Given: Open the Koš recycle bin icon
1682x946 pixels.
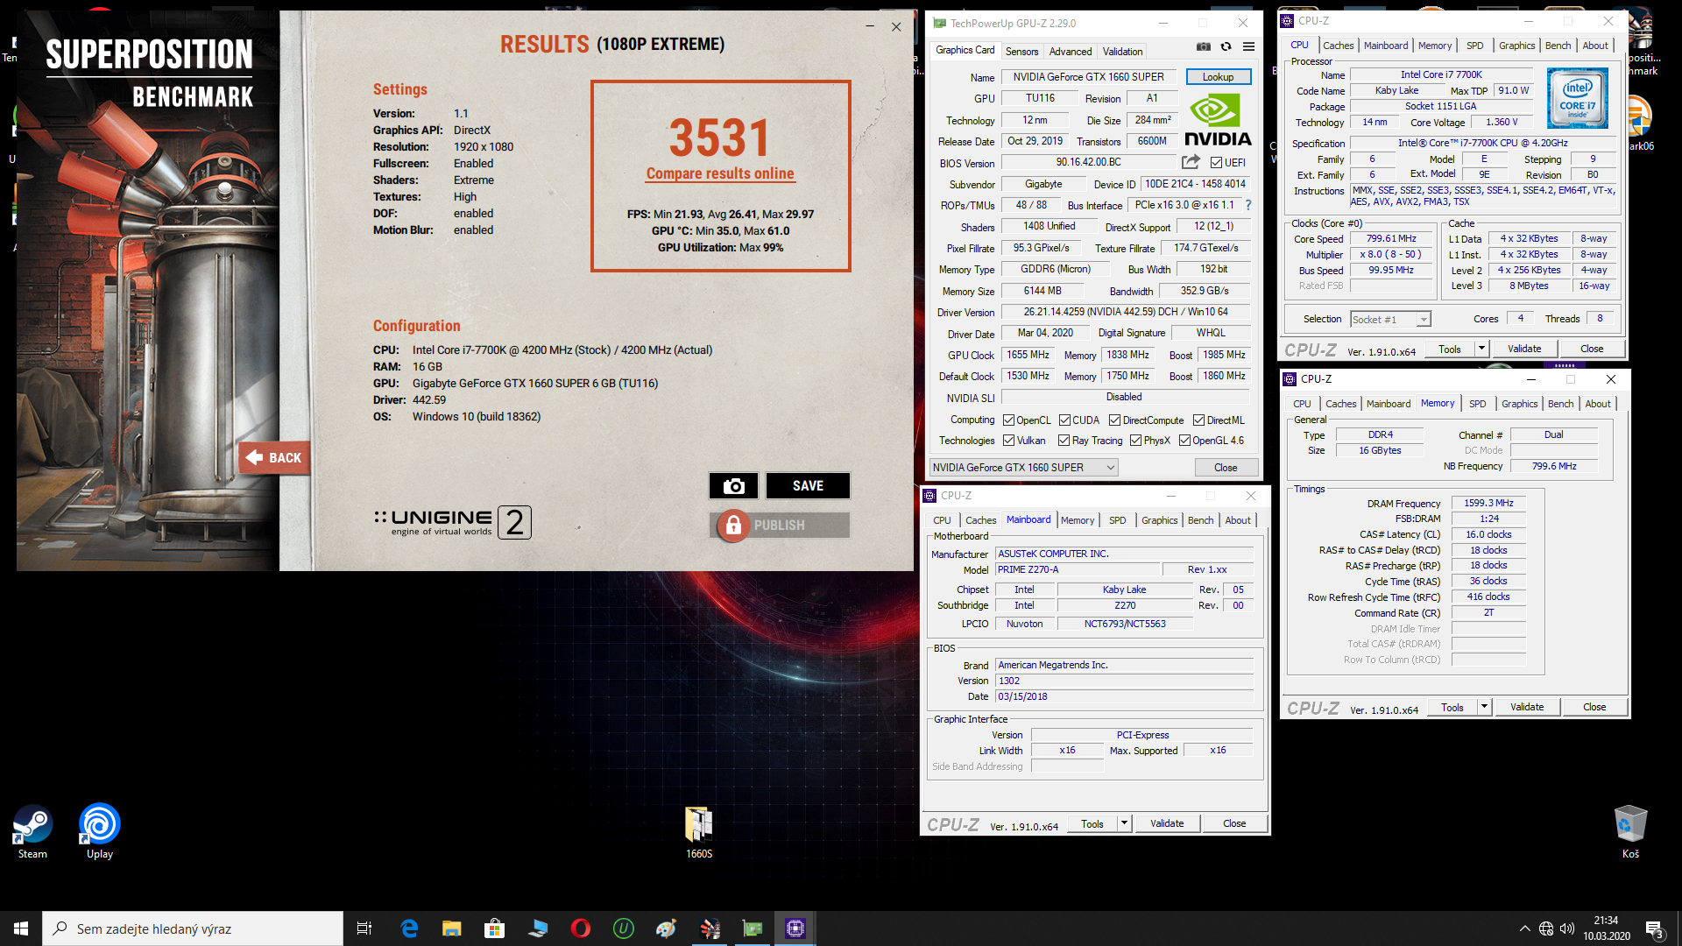Looking at the screenshot, I should pos(1630,832).
